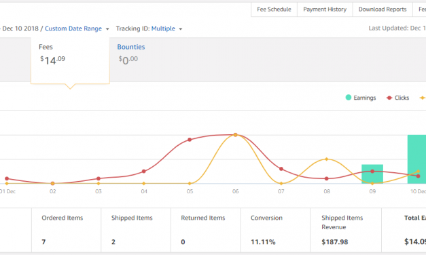Click the red Clicks legend marker

(389, 98)
